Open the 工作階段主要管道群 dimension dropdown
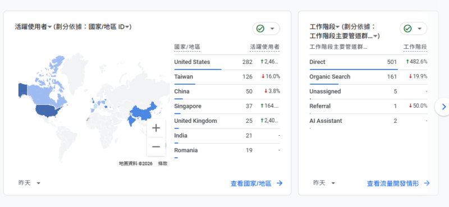 click(x=344, y=36)
